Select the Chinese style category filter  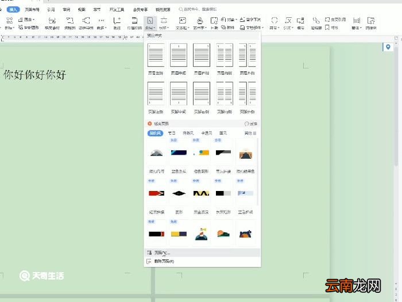pos(223,133)
